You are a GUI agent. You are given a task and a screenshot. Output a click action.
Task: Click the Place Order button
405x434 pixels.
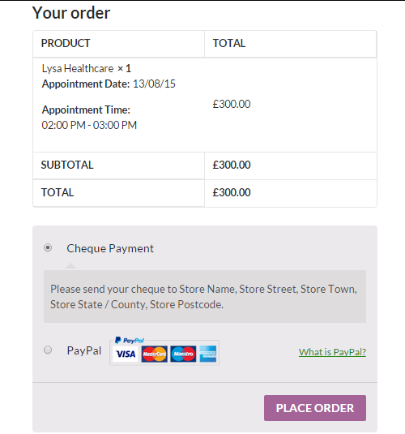[315, 408]
